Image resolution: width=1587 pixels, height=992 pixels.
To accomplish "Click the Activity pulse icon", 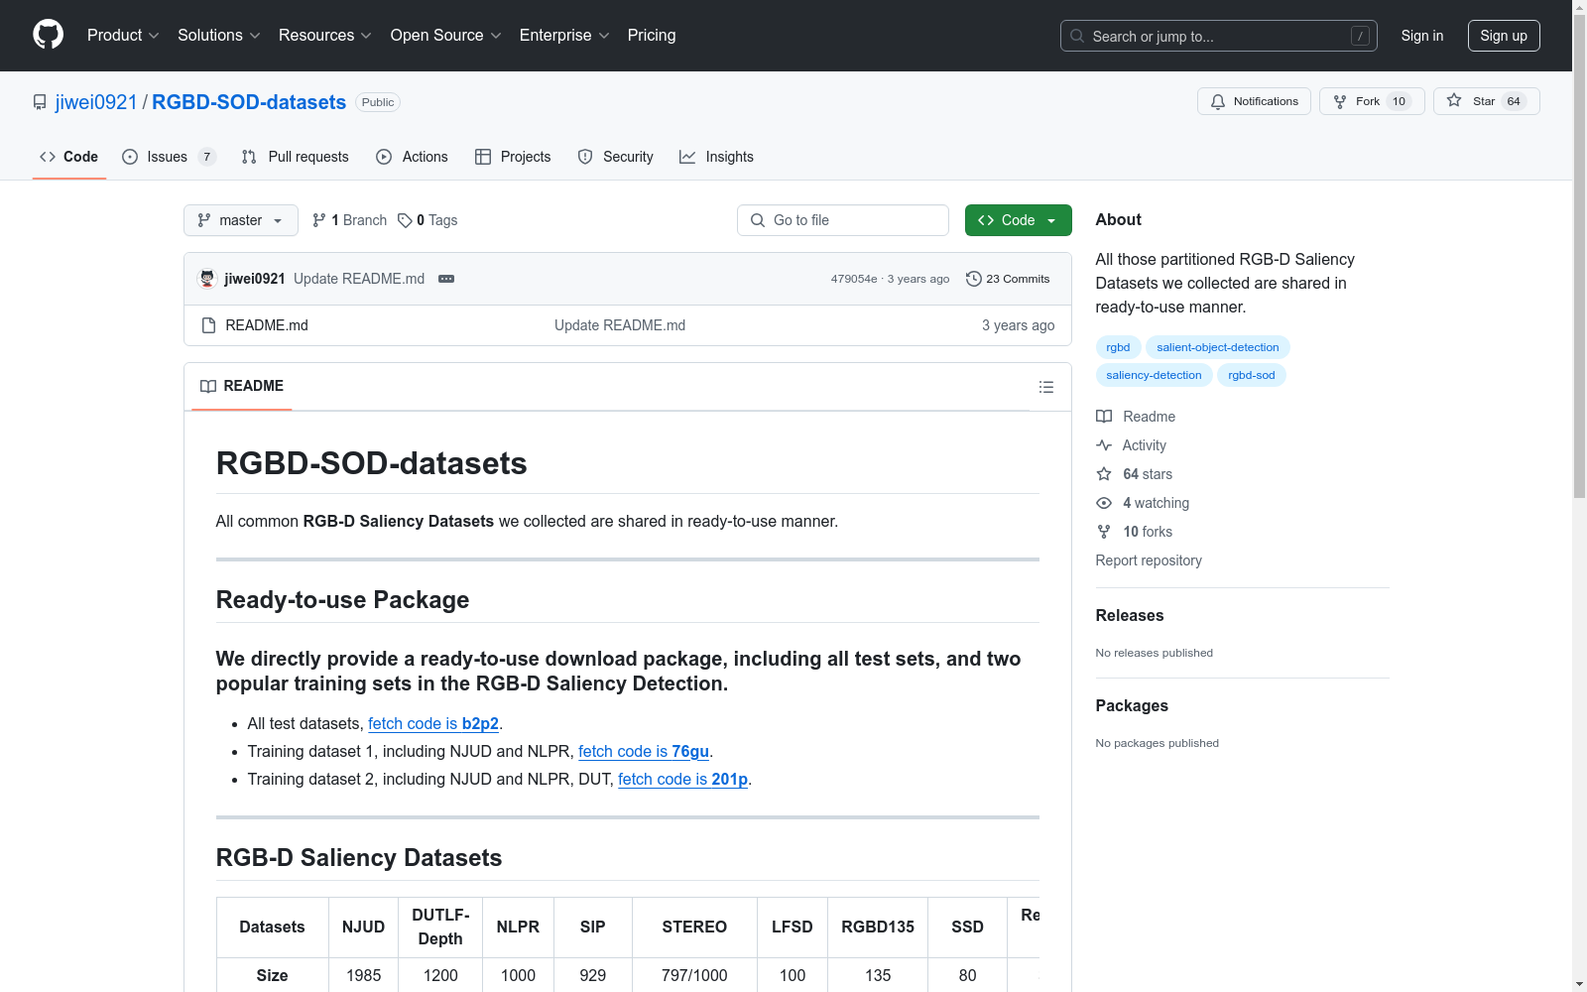I will tap(1104, 445).
